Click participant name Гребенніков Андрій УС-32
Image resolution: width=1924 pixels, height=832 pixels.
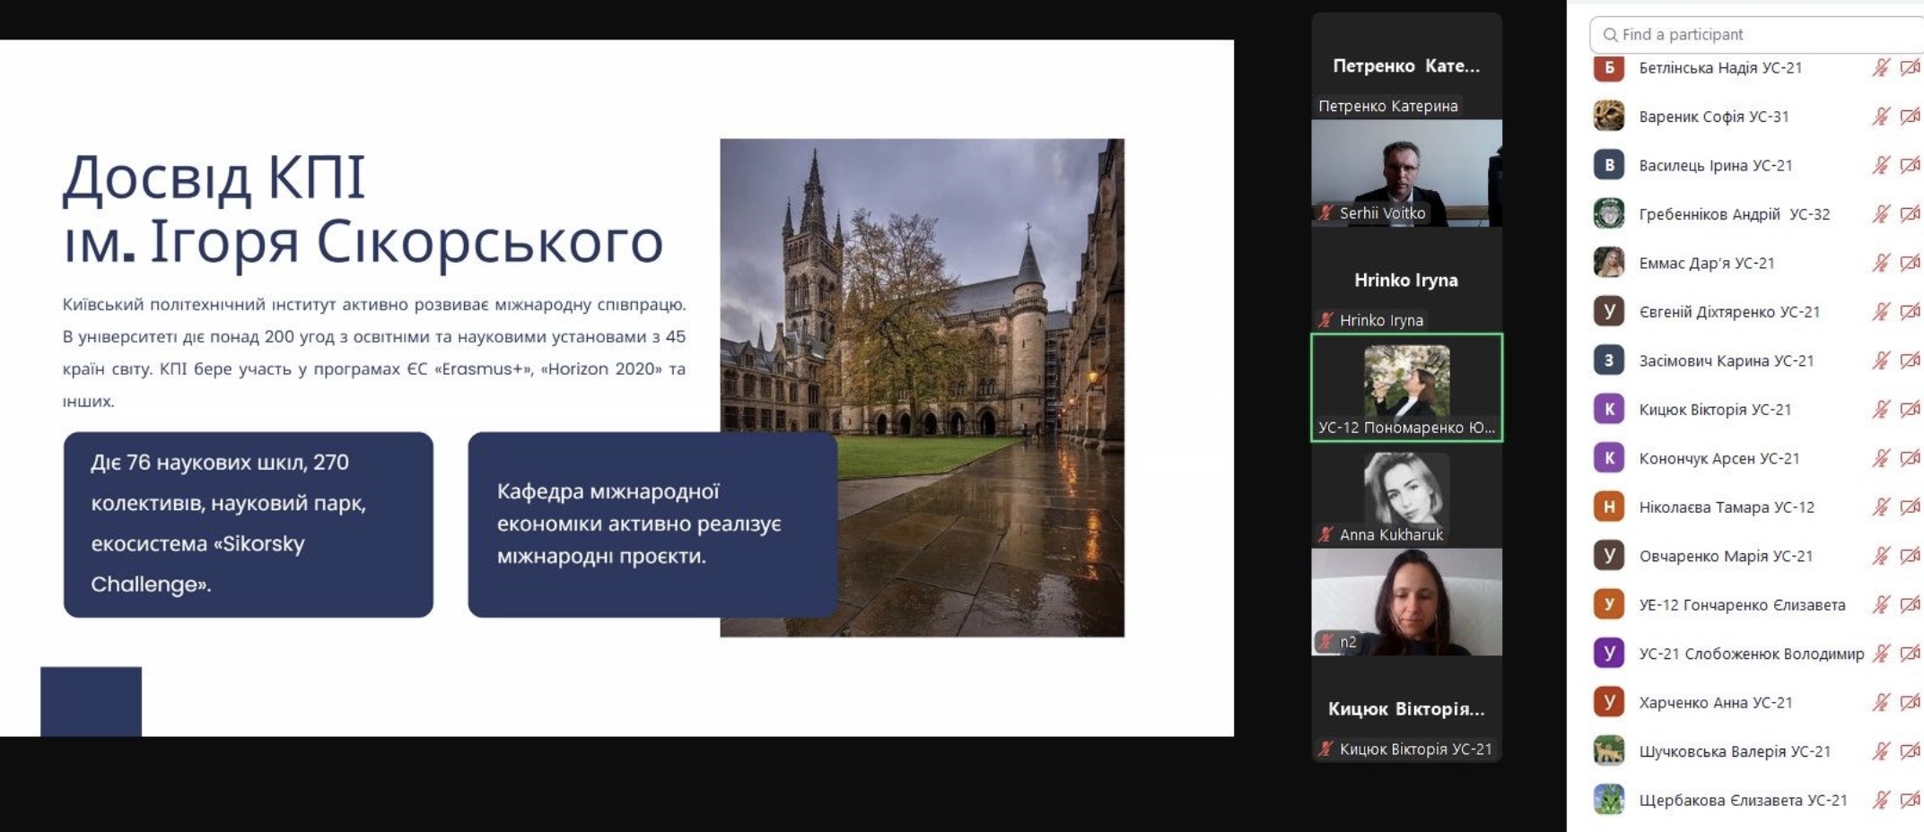[1734, 214]
